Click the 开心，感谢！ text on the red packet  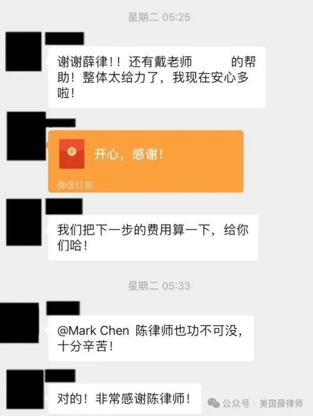click(129, 154)
